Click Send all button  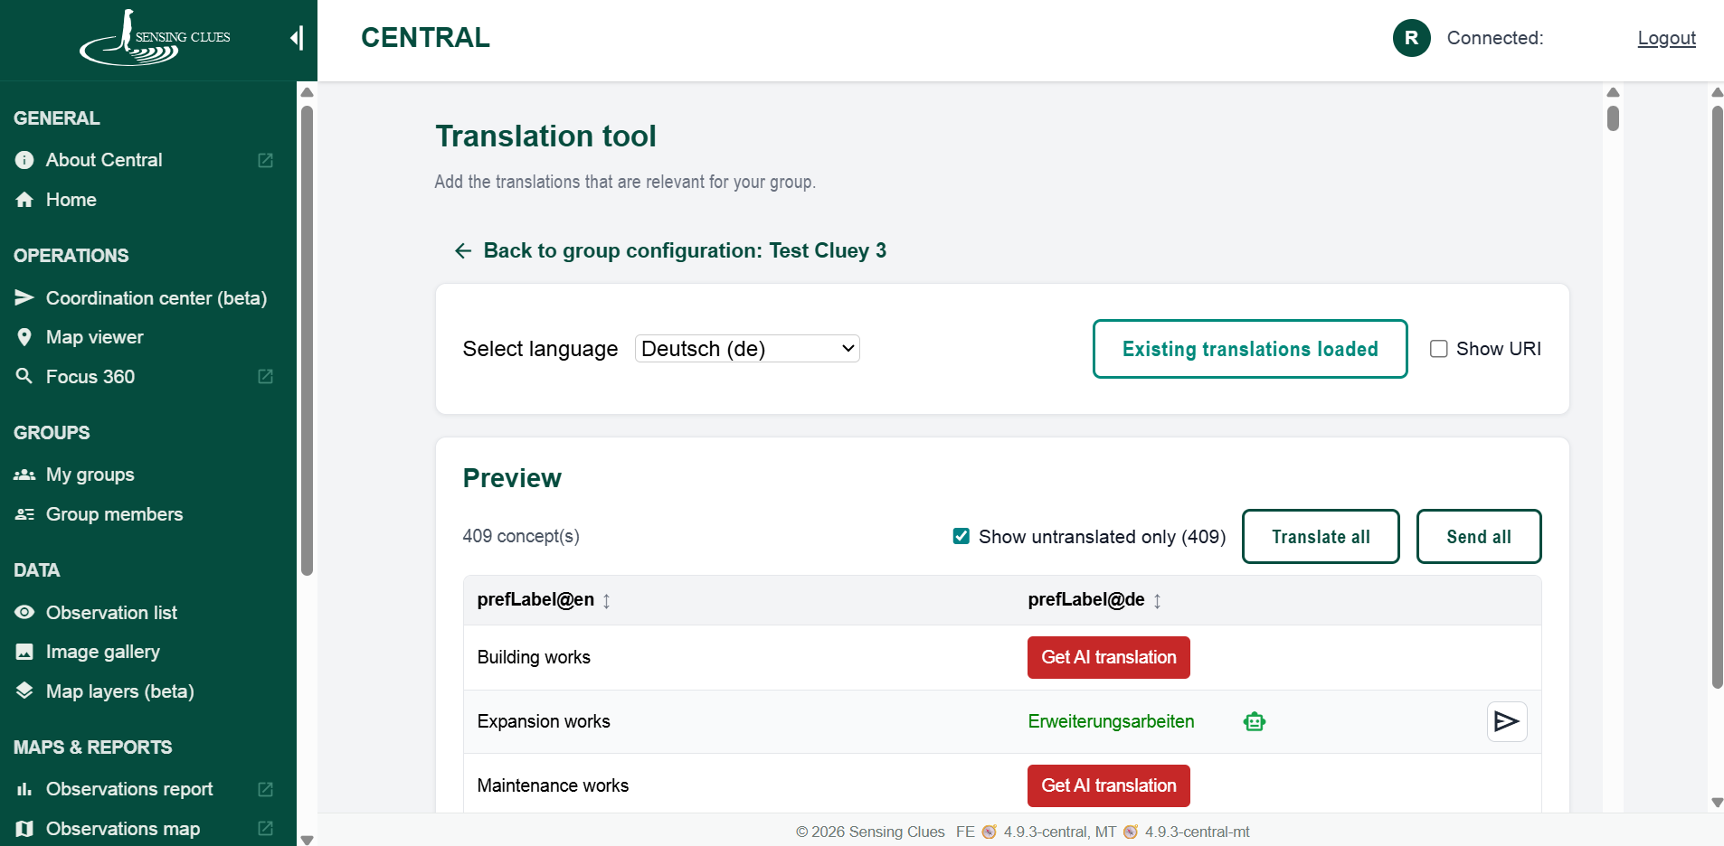pos(1479,537)
